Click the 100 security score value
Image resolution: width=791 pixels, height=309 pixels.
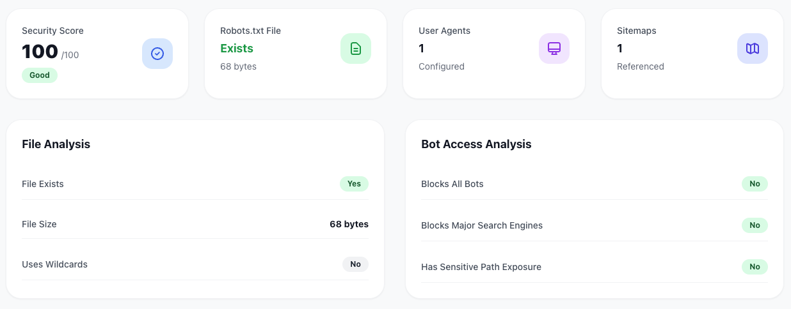[x=40, y=51]
